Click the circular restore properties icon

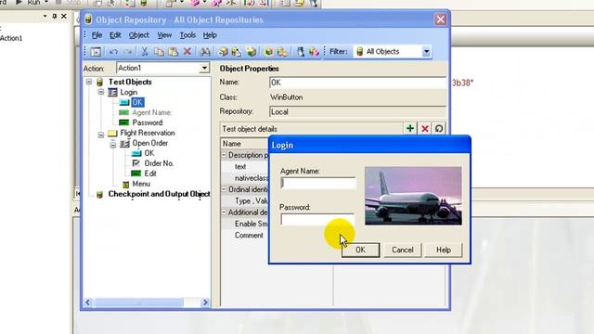pos(439,129)
